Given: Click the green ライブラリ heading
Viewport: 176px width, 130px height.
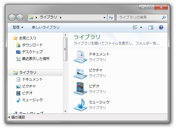Looking at the screenshot, I should coord(87,37).
